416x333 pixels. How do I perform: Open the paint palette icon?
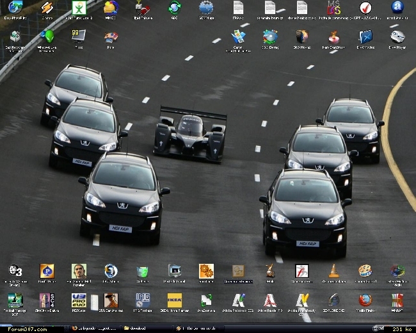(x=111, y=37)
